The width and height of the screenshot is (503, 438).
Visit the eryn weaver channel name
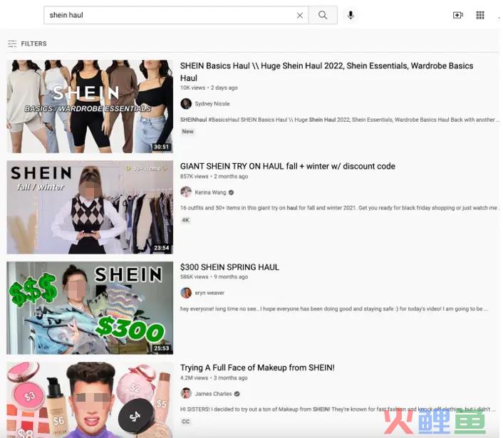(x=209, y=293)
